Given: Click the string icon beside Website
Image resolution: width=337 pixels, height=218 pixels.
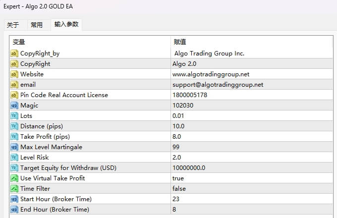Looking at the screenshot, I should tap(14, 74).
